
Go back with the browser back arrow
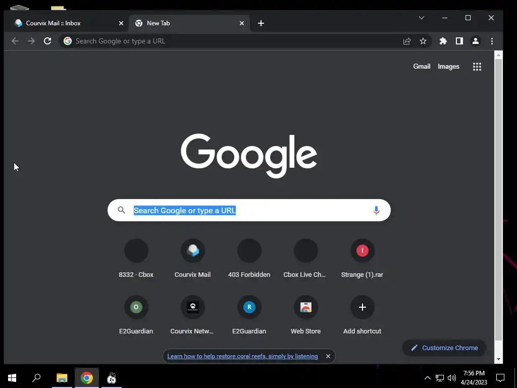pyautogui.click(x=15, y=41)
